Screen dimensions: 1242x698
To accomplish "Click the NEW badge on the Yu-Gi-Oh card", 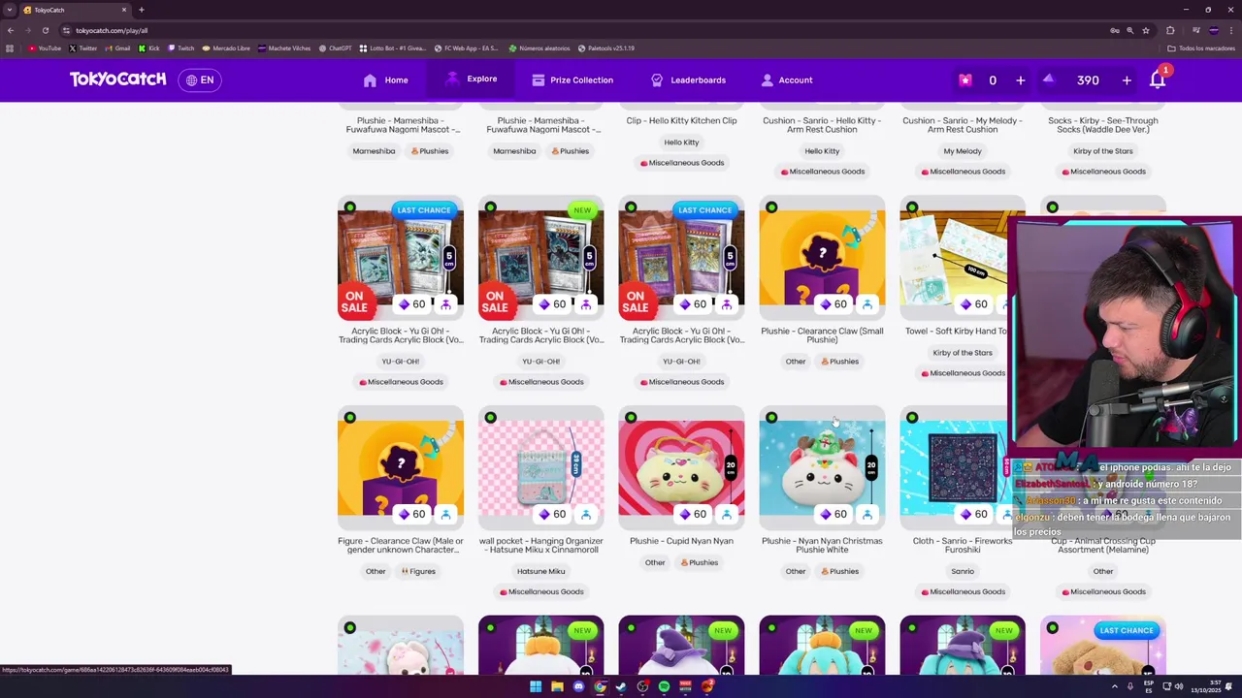I will point(581,210).
